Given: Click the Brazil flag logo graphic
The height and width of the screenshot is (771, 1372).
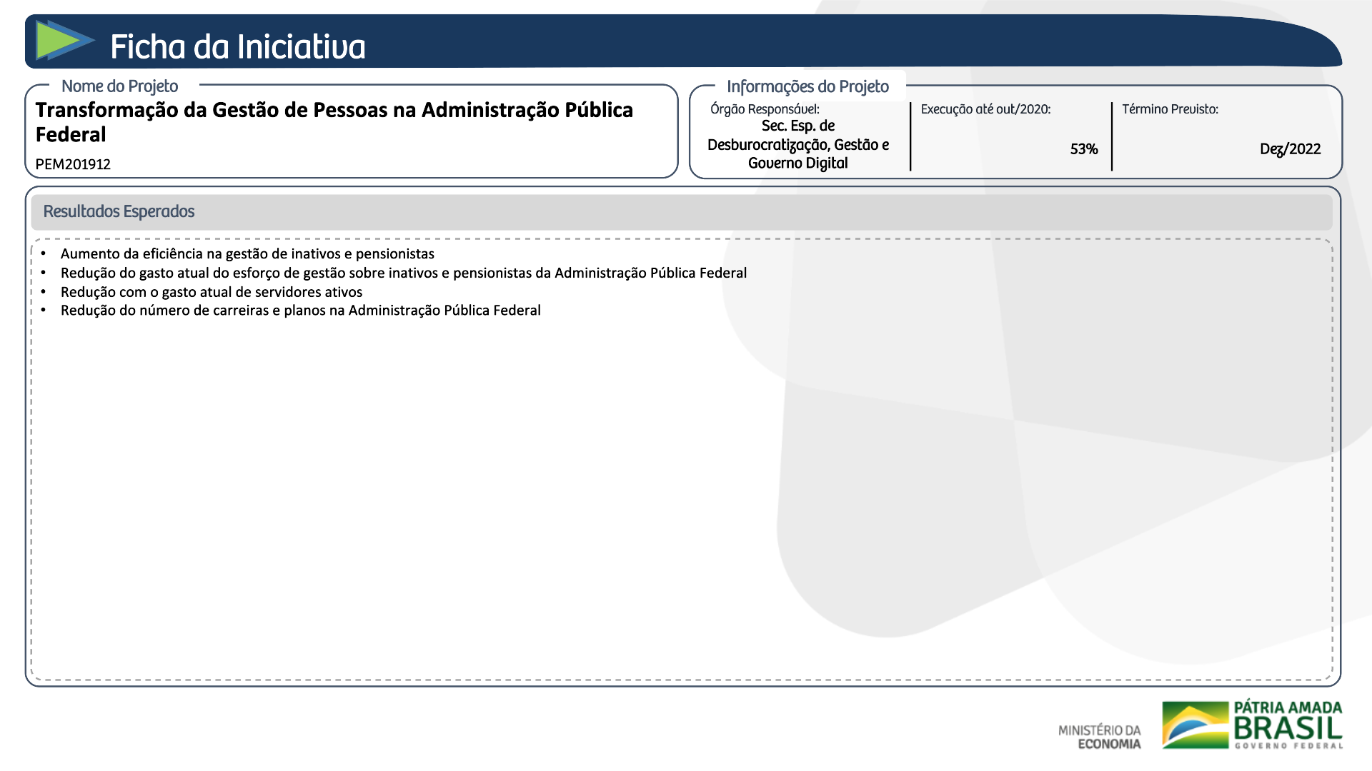Looking at the screenshot, I should 1195,725.
